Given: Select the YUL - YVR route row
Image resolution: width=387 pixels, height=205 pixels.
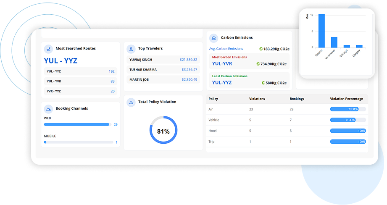Looking at the screenshot, I should pyautogui.click(x=80, y=81).
